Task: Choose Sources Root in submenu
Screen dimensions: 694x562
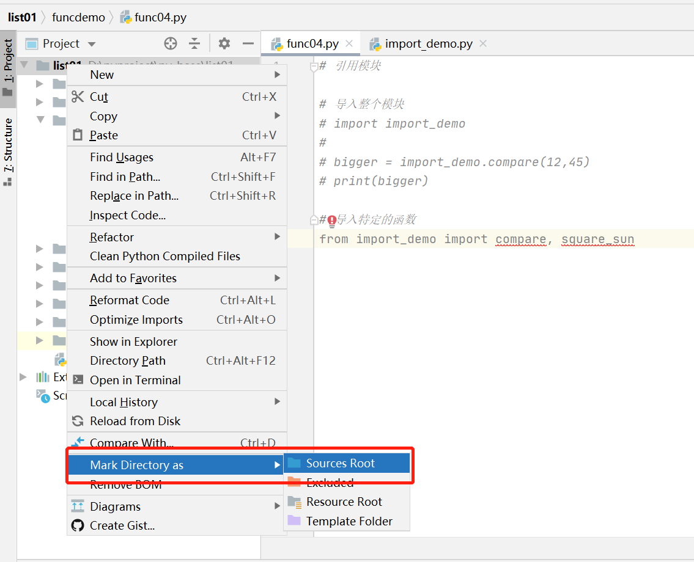Action: click(347, 463)
